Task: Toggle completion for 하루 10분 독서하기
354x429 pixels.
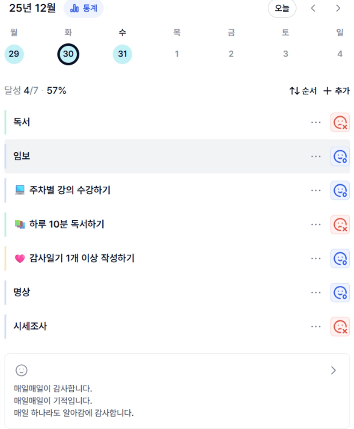Action: 340,224
